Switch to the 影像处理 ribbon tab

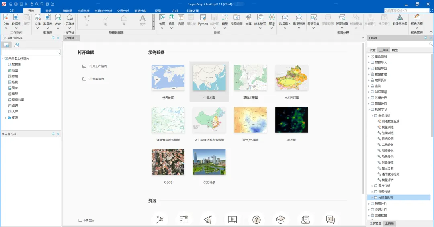(192, 11)
